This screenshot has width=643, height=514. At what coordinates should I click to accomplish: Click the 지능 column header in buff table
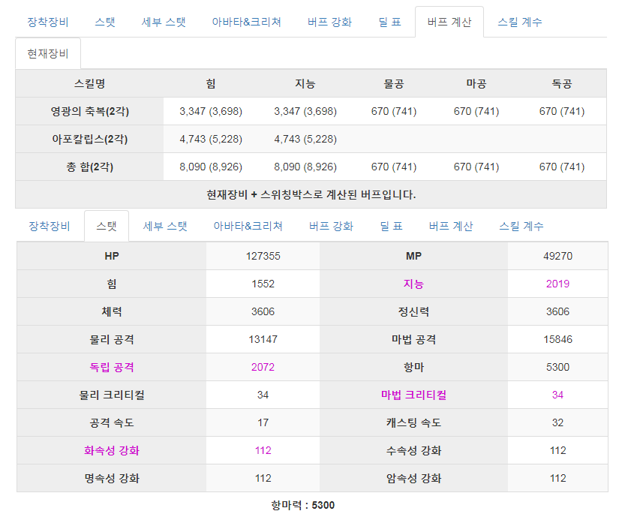coord(305,84)
